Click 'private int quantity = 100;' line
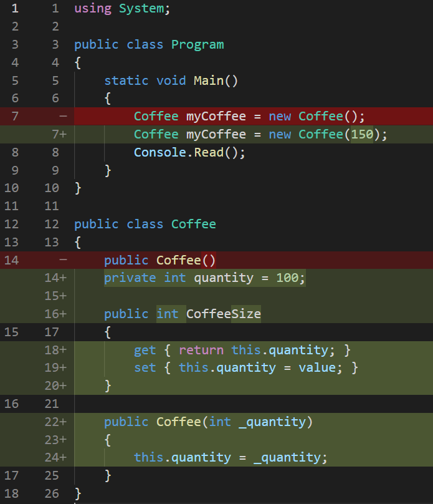This screenshot has width=433, height=504. [204, 278]
